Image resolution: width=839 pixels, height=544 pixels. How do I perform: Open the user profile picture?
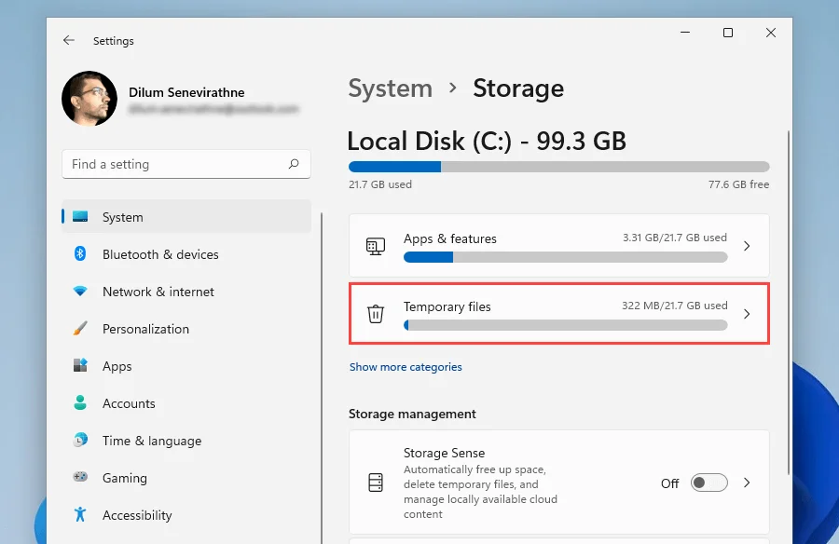point(89,99)
